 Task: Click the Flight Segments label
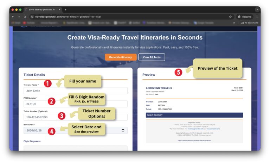(x=32, y=141)
